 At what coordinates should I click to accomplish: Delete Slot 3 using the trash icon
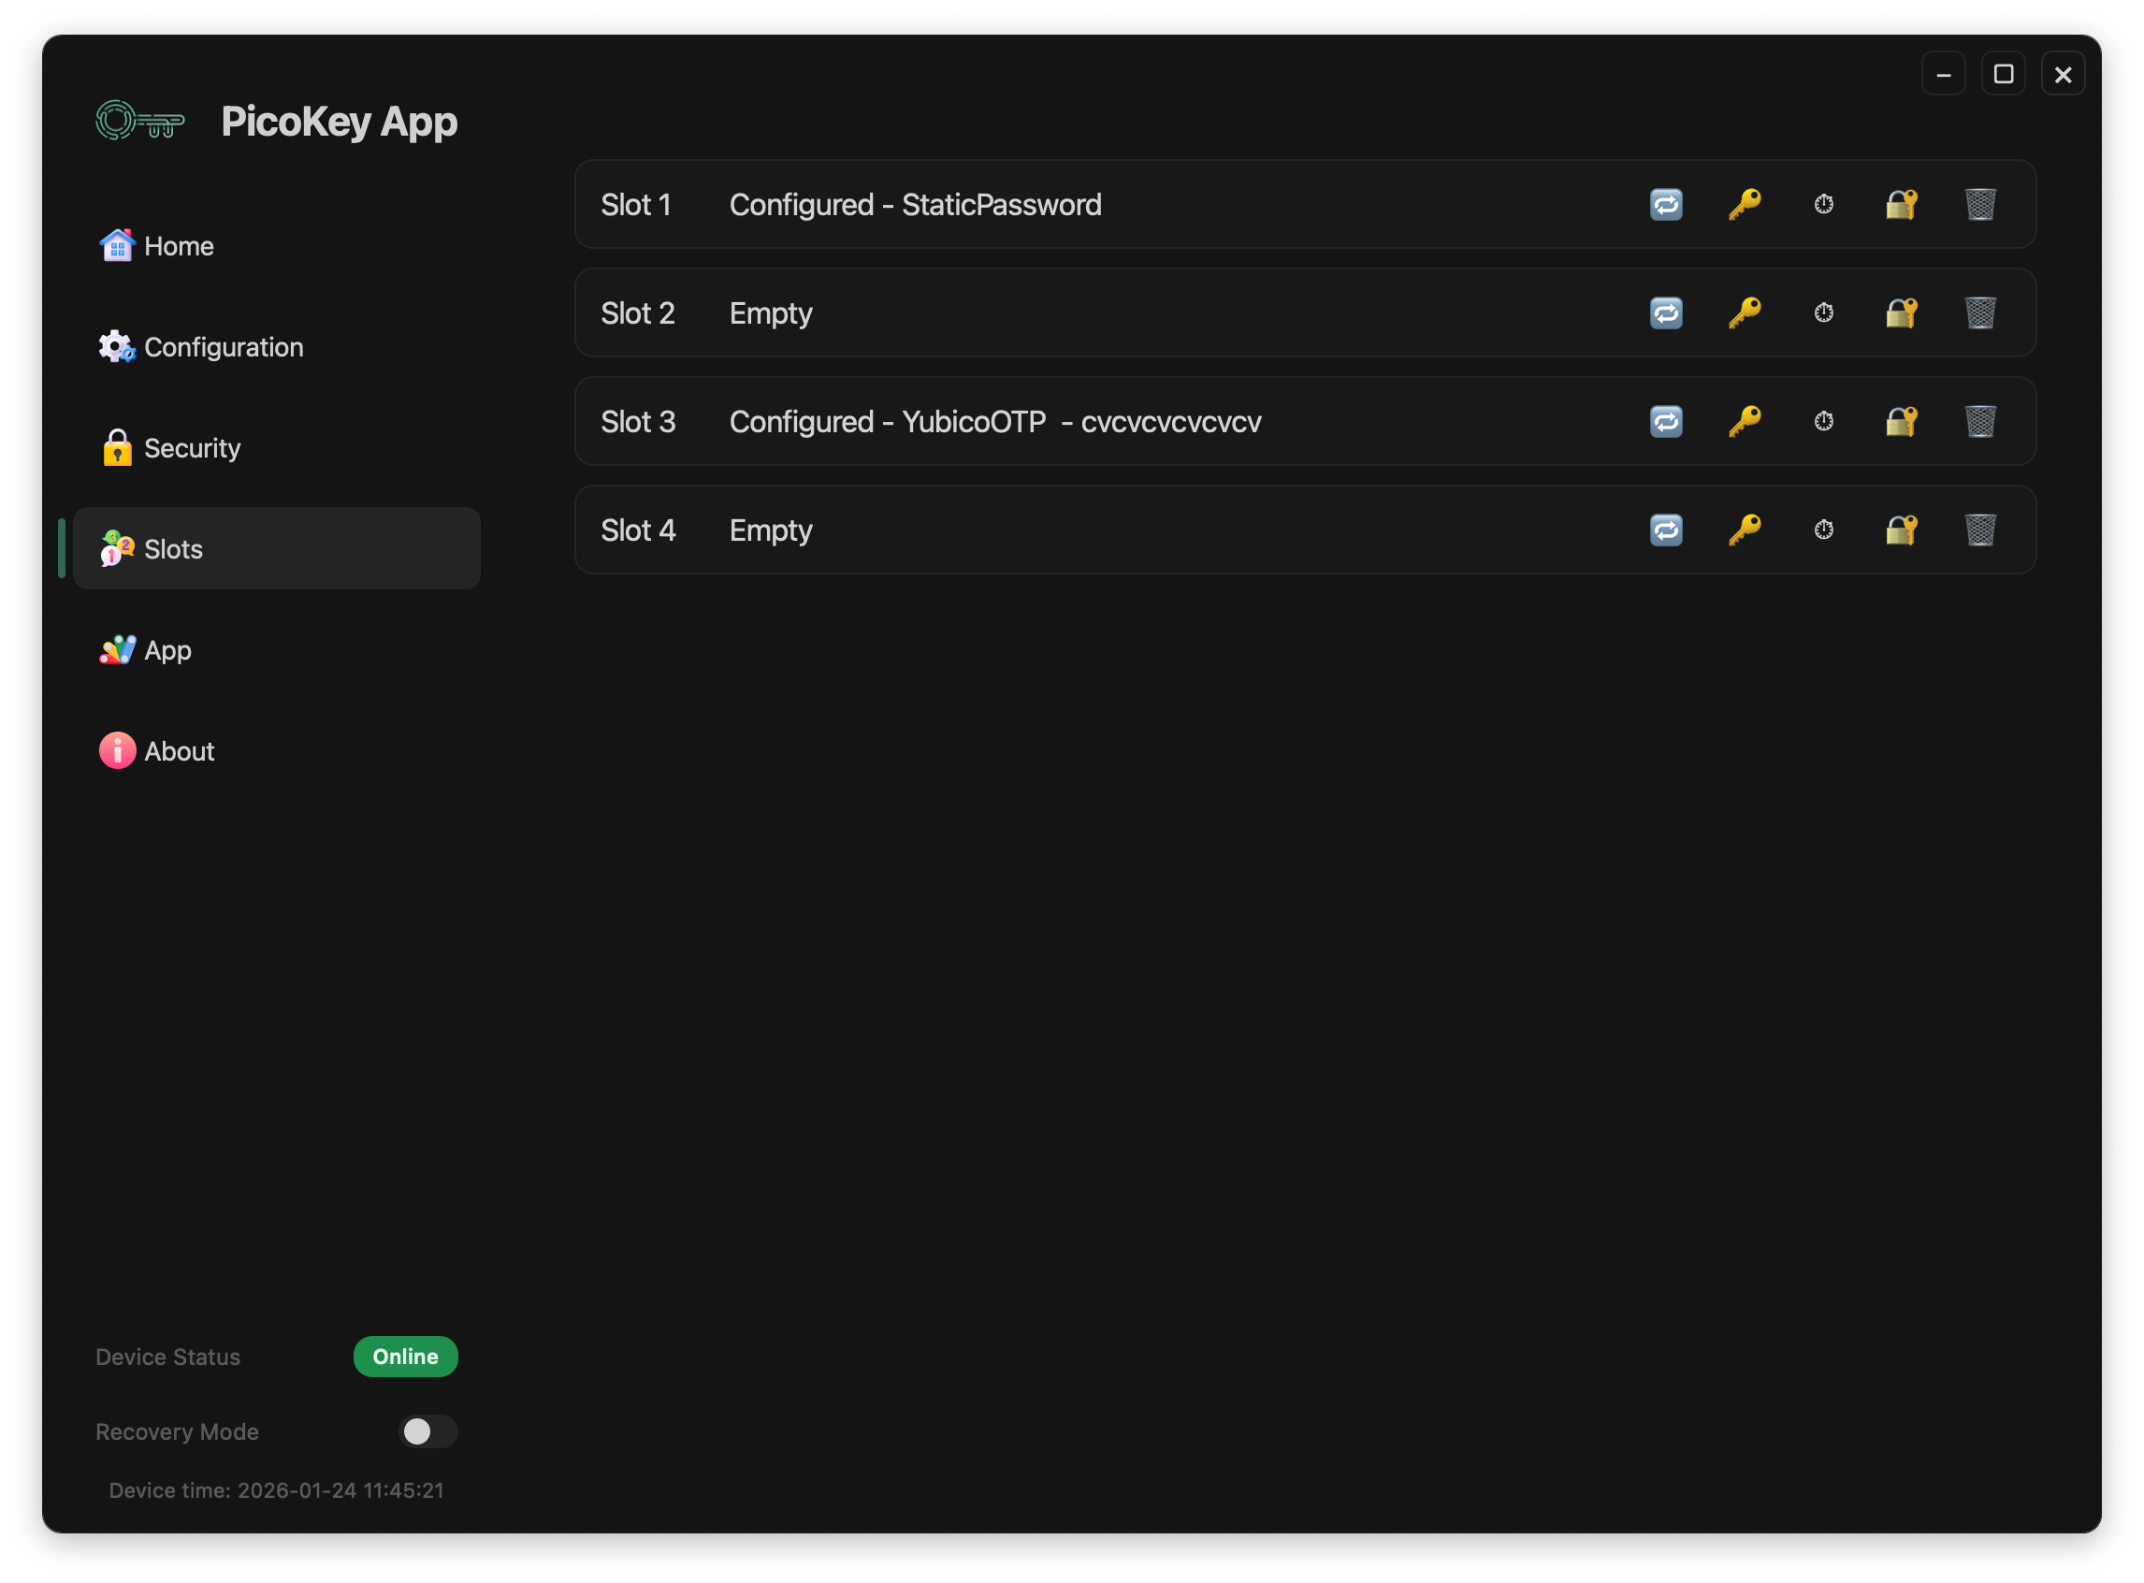click(x=1980, y=422)
